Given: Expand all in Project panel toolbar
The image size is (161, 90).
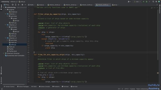Looking at the screenshot, I should tap(16, 5).
